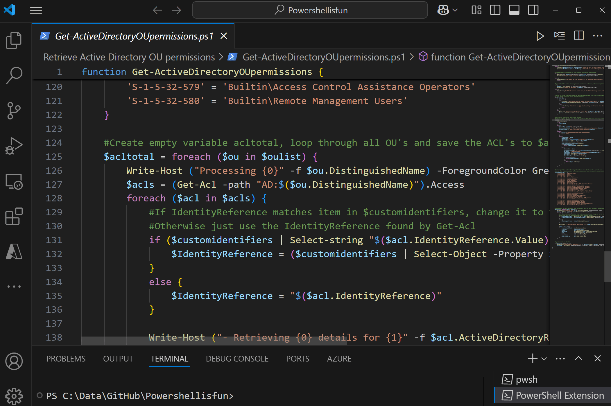Open the Source Control view
The width and height of the screenshot is (611, 406).
click(x=14, y=110)
